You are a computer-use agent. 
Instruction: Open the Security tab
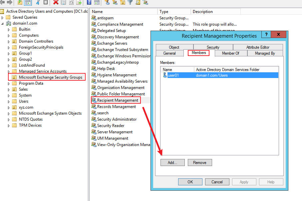coord(213,47)
